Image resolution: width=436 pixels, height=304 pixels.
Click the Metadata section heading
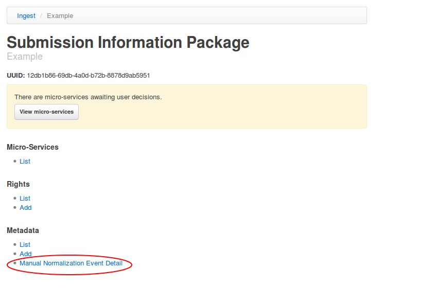23,230
